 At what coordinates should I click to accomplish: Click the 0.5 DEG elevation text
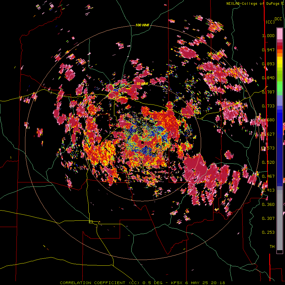point(153,283)
